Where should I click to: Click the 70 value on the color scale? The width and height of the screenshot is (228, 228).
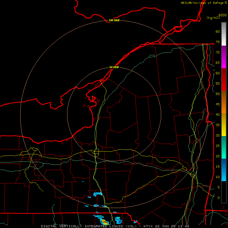[x=218, y=52]
